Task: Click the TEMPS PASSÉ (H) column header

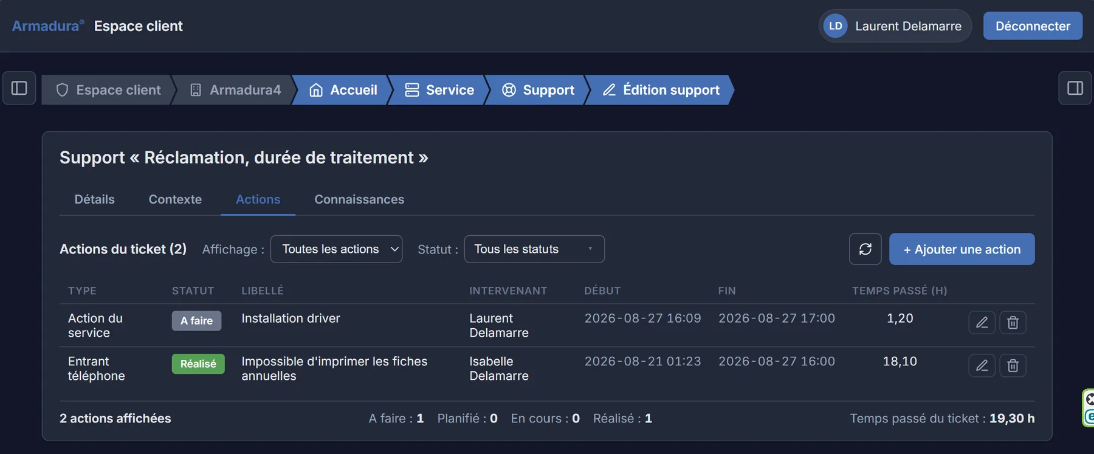Action: pyautogui.click(x=900, y=291)
